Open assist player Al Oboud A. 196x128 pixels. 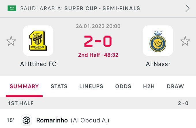tap(90, 120)
